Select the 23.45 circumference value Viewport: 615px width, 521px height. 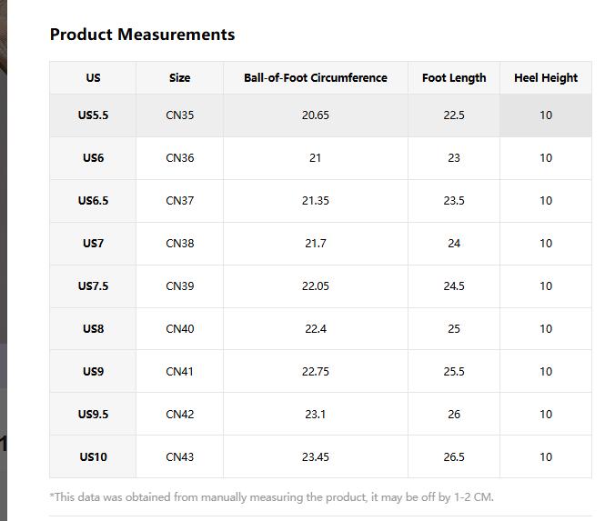(x=315, y=457)
